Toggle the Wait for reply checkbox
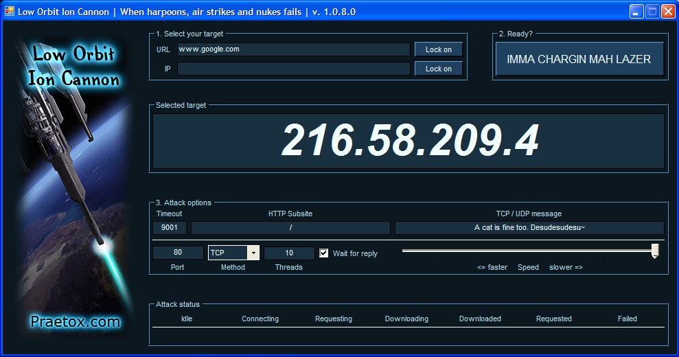 (x=323, y=253)
